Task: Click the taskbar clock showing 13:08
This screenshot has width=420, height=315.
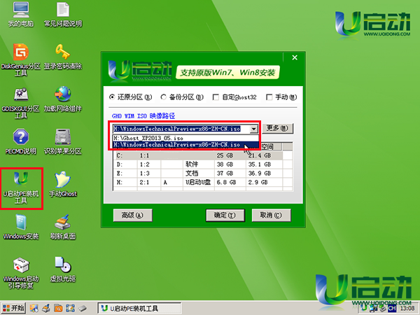Action: tap(407, 309)
